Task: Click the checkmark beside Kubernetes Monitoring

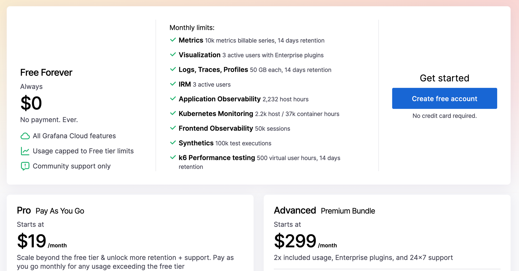Action: click(x=173, y=113)
